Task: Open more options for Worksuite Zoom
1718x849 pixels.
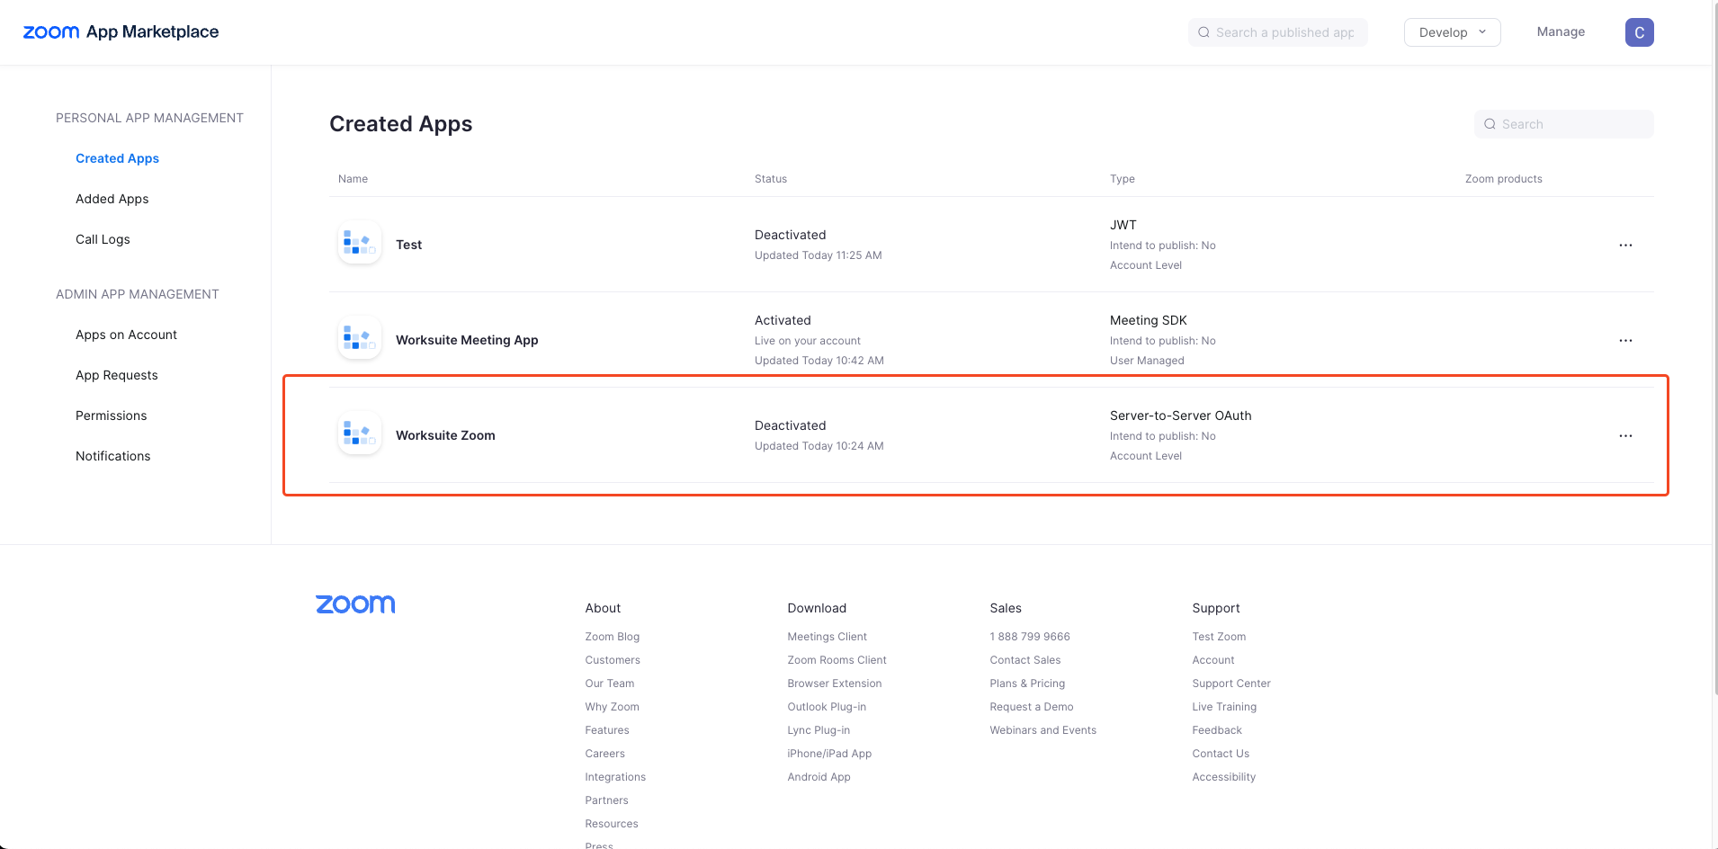Action: tap(1625, 435)
